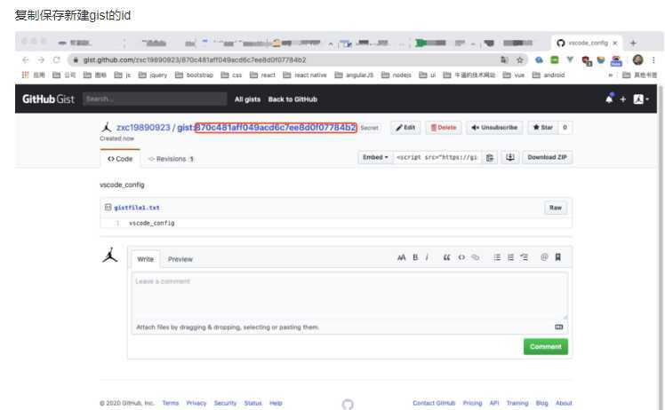This screenshot has width=665, height=410.
Task: Click GitHub octocat logo in footer
Action: [x=348, y=405]
